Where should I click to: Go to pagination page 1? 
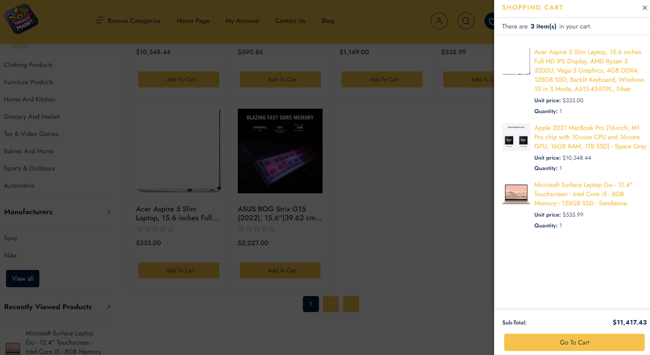click(311, 304)
